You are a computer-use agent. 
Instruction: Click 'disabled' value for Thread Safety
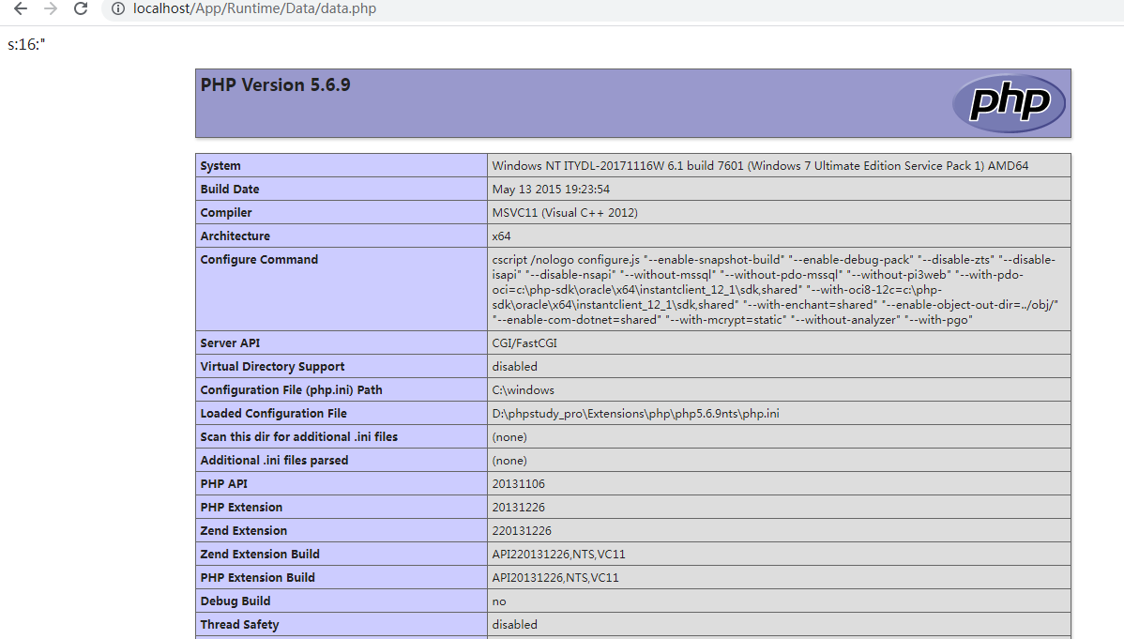point(514,625)
